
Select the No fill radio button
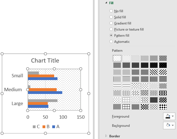(111, 11)
